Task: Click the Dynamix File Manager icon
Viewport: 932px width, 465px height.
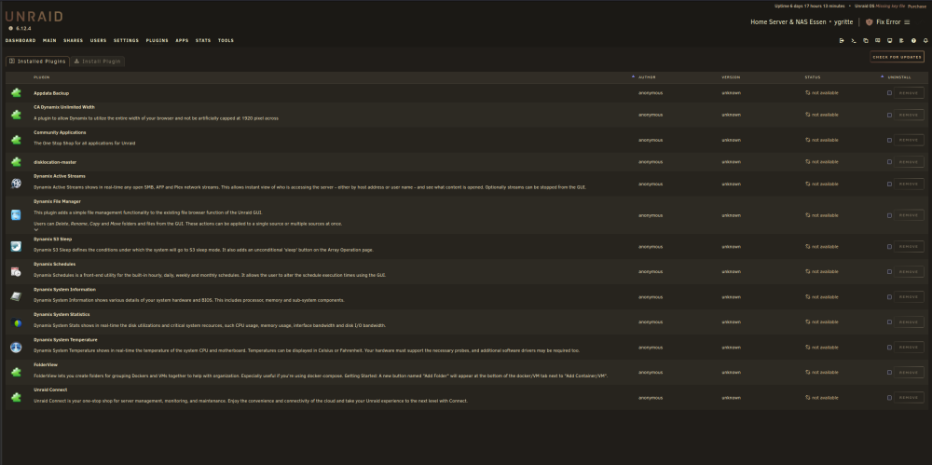Action: click(x=16, y=215)
